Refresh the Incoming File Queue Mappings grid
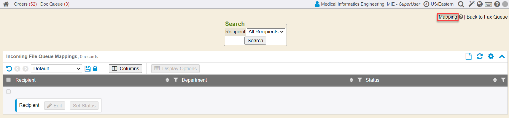This screenshot has width=509, height=118. click(x=480, y=56)
